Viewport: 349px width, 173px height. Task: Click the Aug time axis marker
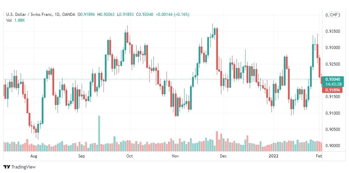pos(33,156)
